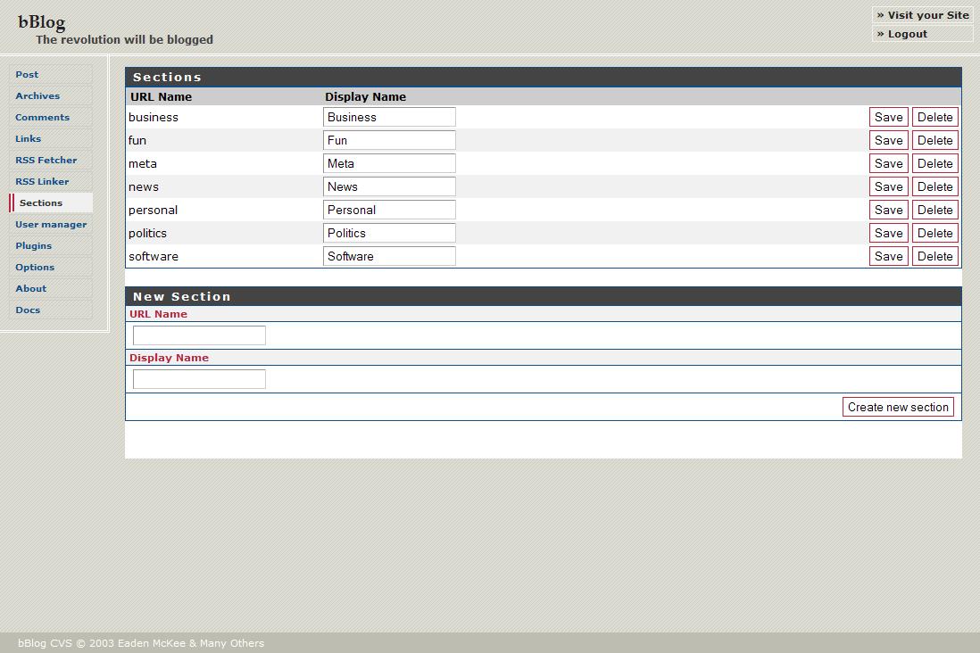Save the software section
Viewport: 980px width, 653px height.
tap(889, 256)
